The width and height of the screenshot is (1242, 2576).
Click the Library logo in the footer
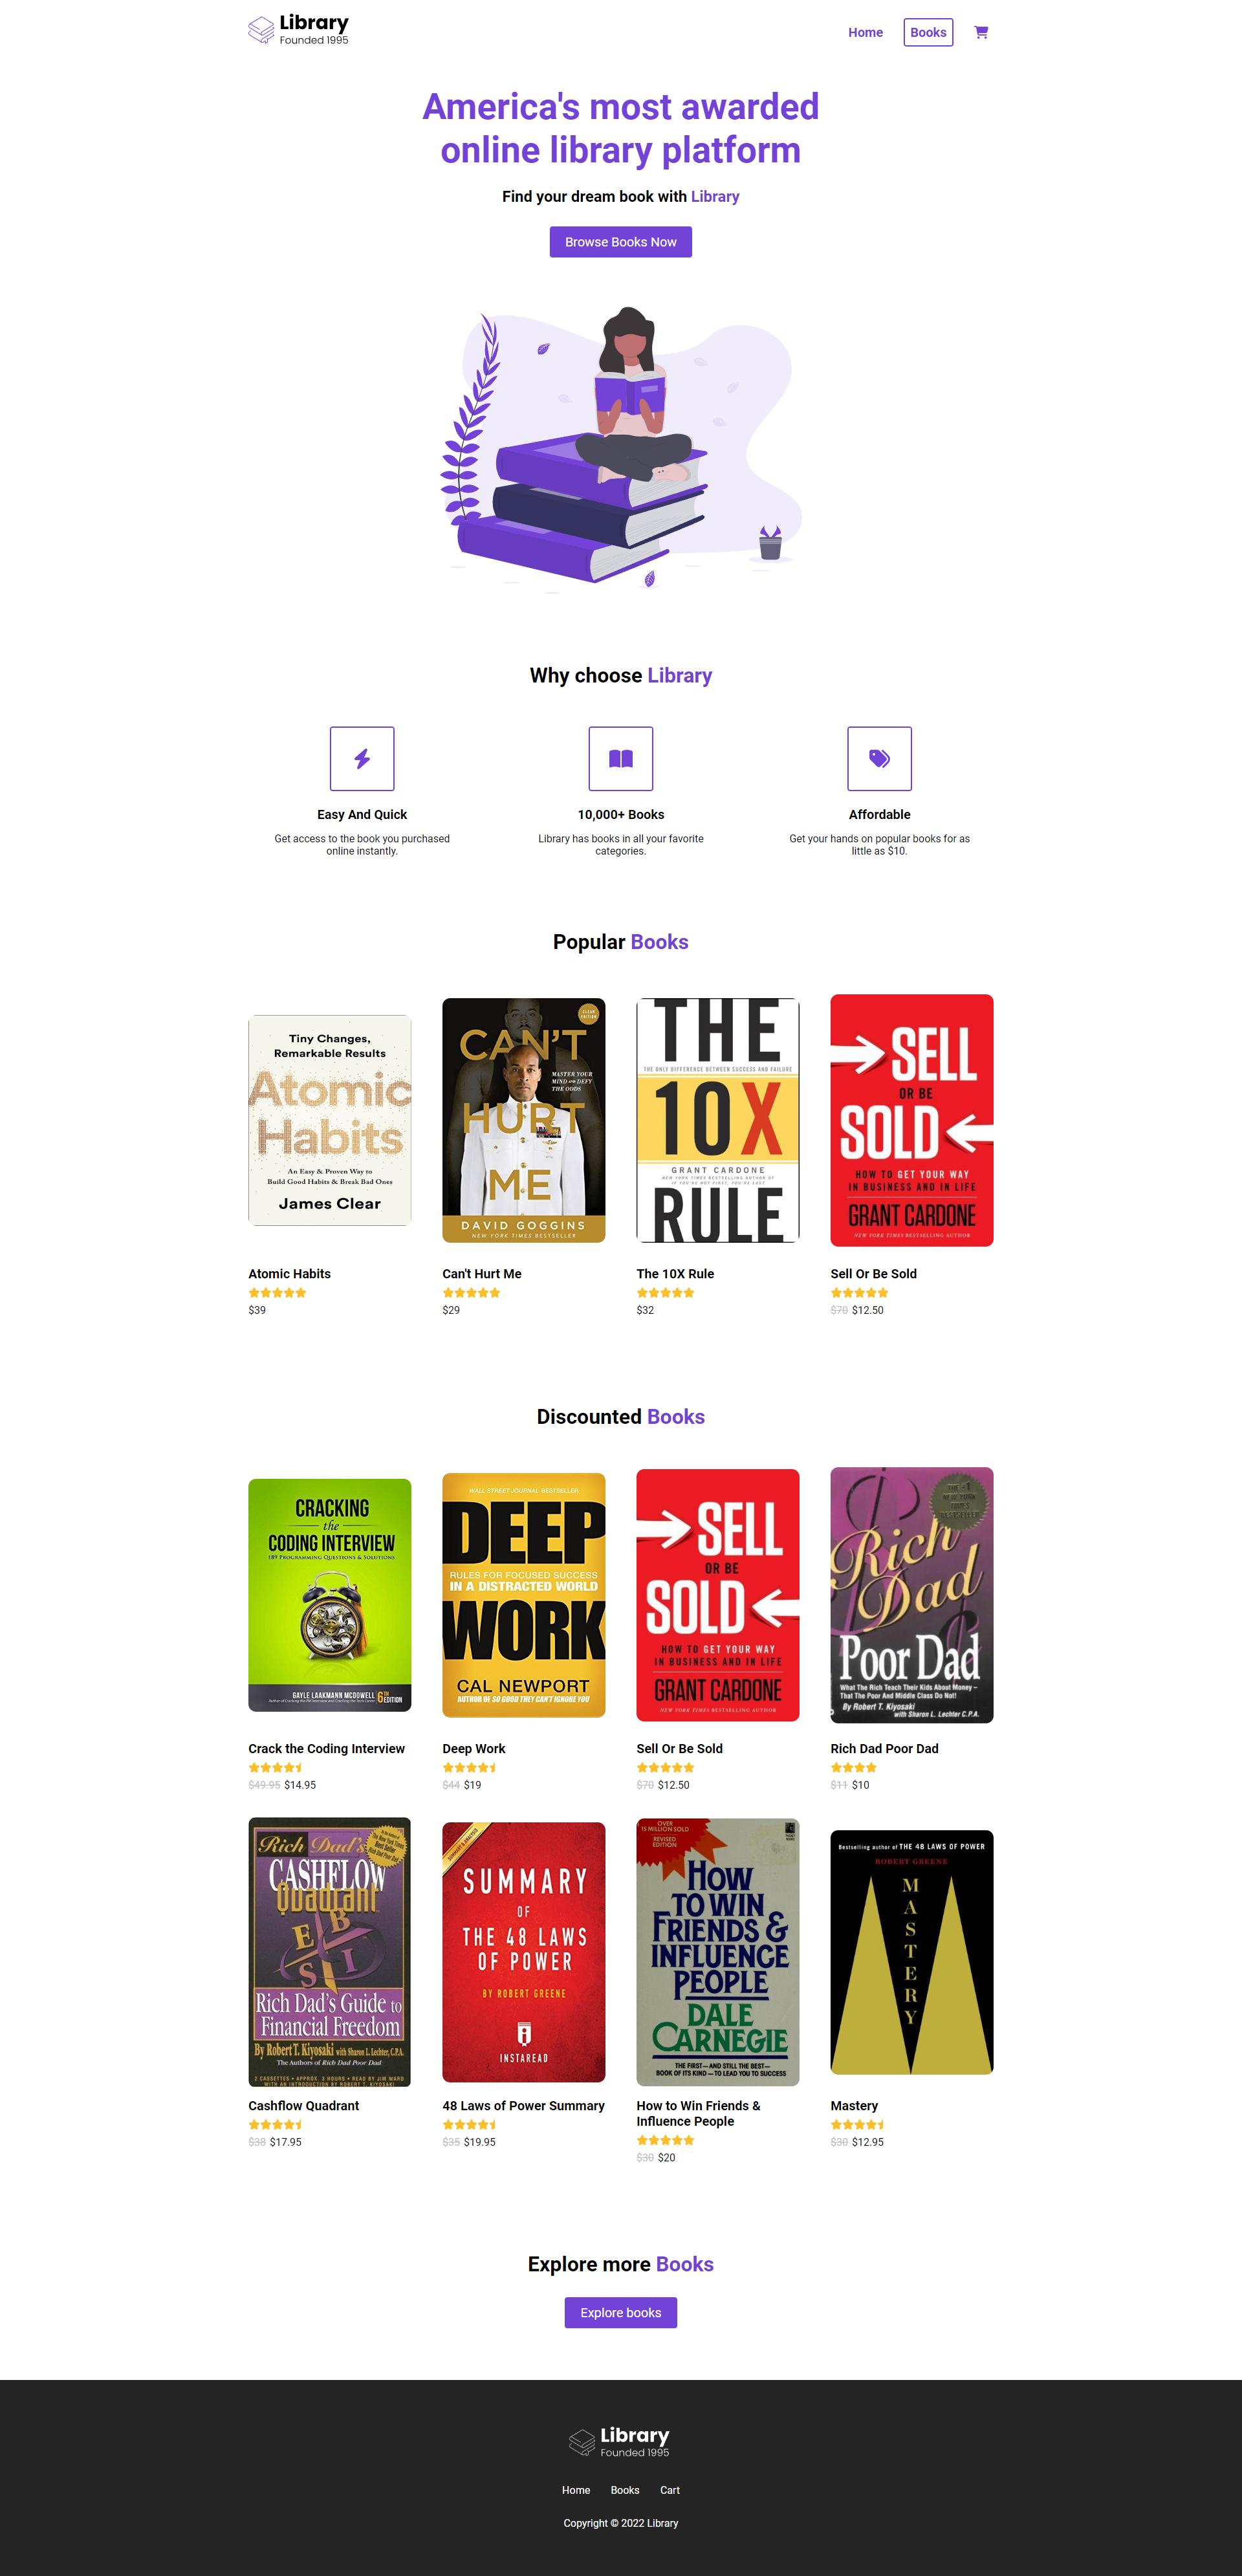tap(620, 2441)
